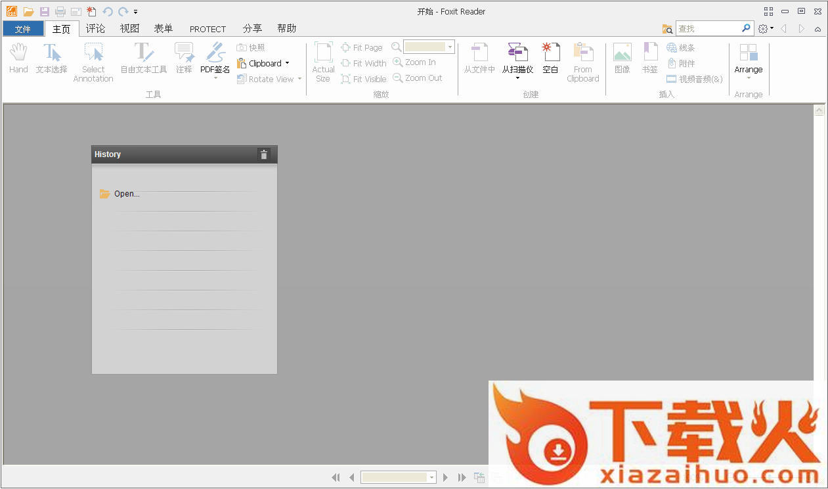This screenshot has width=828, height=489.
Task: Activate the Select Annotation tool
Action: click(93, 62)
